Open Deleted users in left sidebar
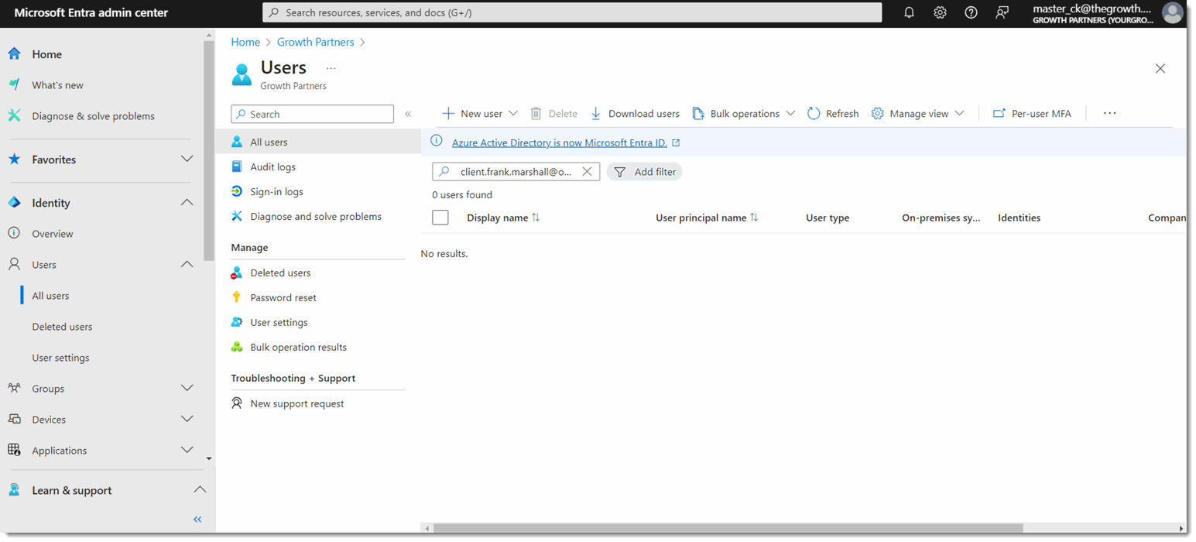This screenshot has width=1196, height=542. tap(62, 327)
